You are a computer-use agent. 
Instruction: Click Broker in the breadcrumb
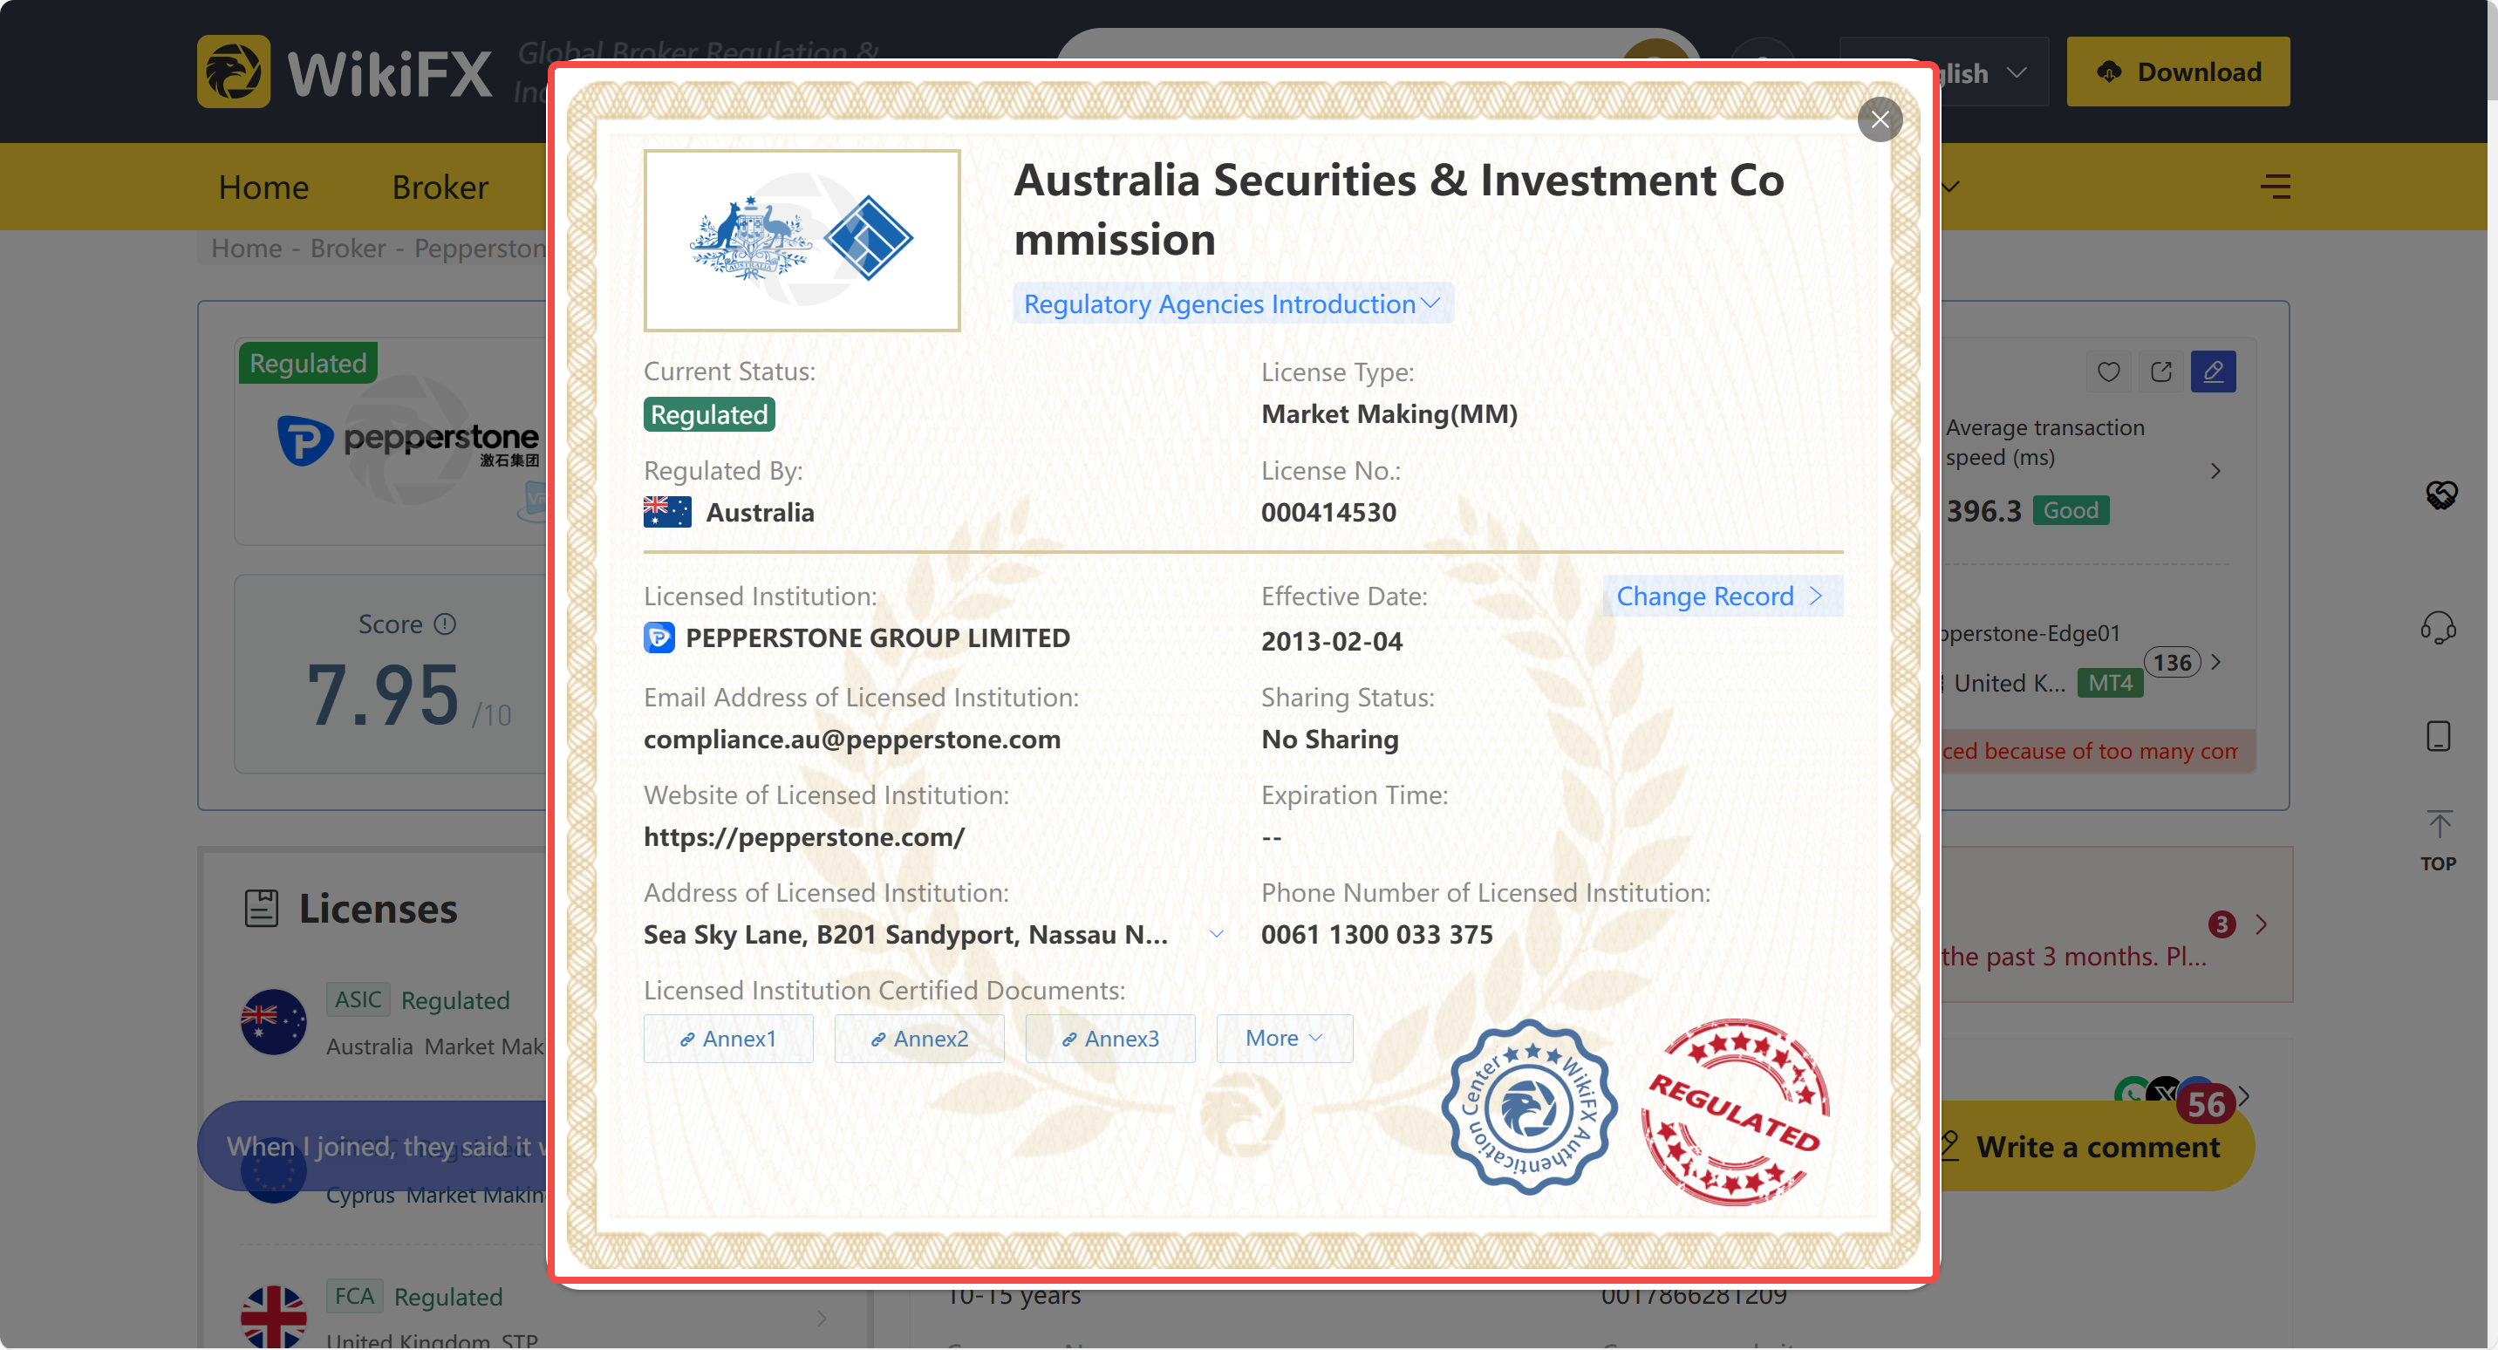[x=348, y=249]
